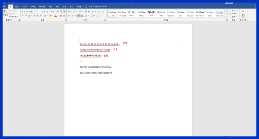The image size is (259, 139).
Task: Switch to the Design (디자인) tab
Action: [33, 7]
